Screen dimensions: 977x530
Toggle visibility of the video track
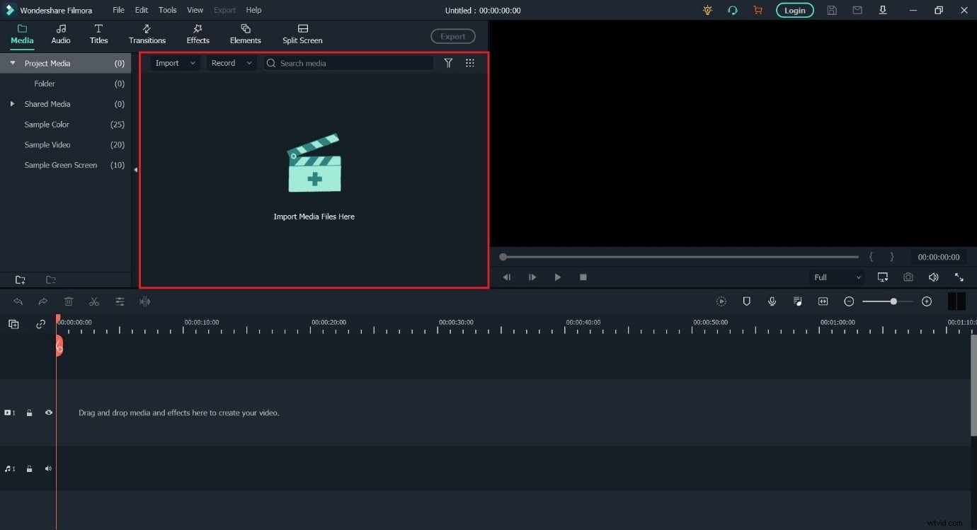pyautogui.click(x=48, y=413)
